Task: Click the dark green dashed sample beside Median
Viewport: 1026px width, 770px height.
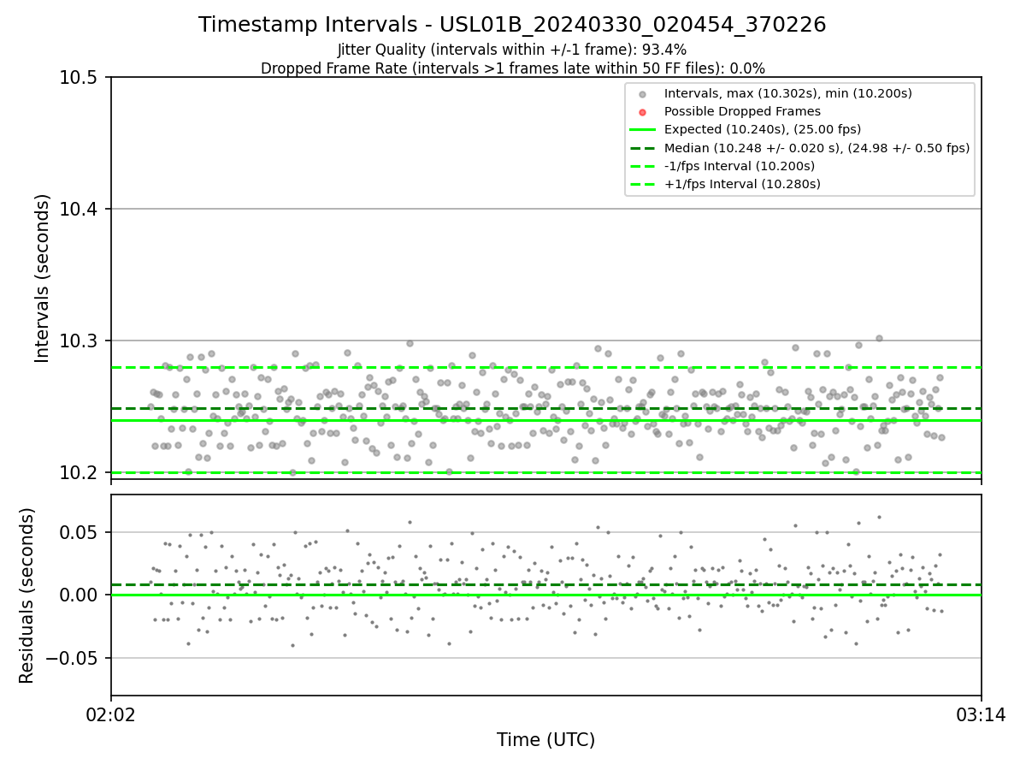Action: (643, 148)
